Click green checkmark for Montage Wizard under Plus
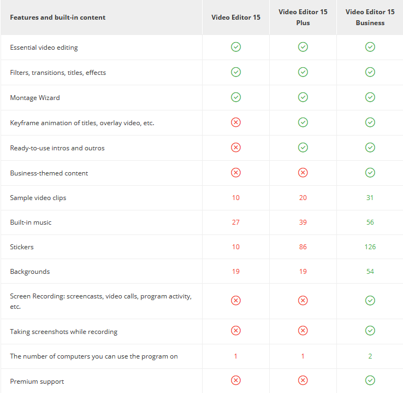Image resolution: width=403 pixels, height=393 pixels. (x=303, y=97)
